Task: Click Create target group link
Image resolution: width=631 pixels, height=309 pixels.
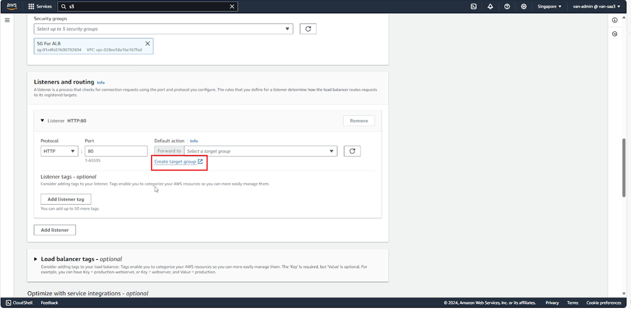Action: pos(175,162)
